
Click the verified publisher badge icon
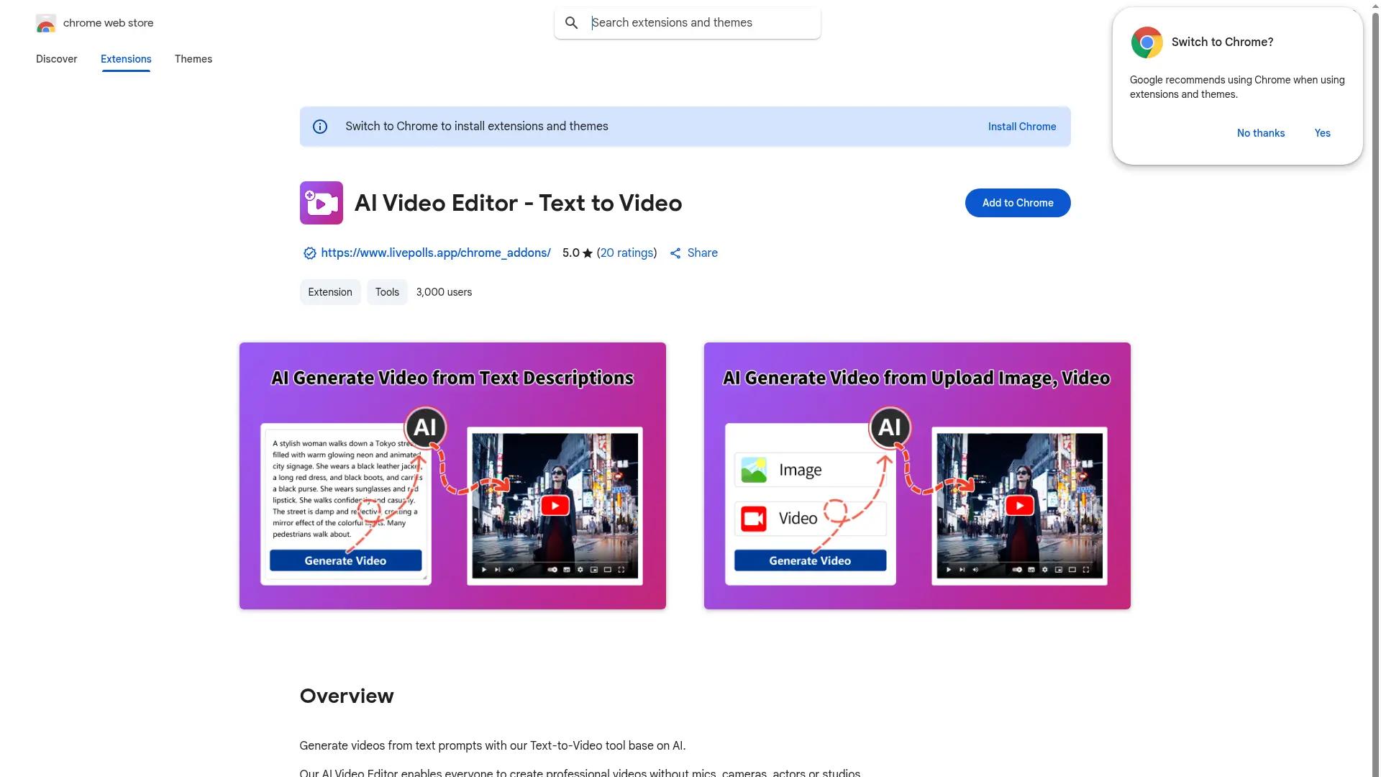click(x=309, y=253)
